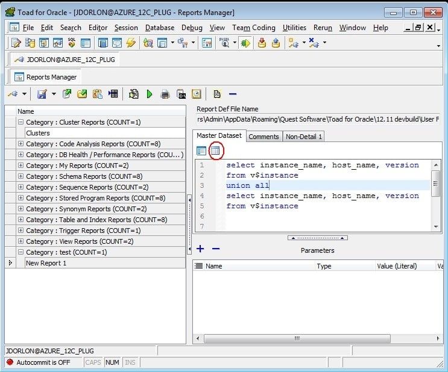Click the main toolbar overflow arrow
Screen dimensions: 448x372
438,46
